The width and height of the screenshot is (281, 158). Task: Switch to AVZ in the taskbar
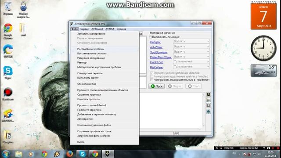coord(108,154)
